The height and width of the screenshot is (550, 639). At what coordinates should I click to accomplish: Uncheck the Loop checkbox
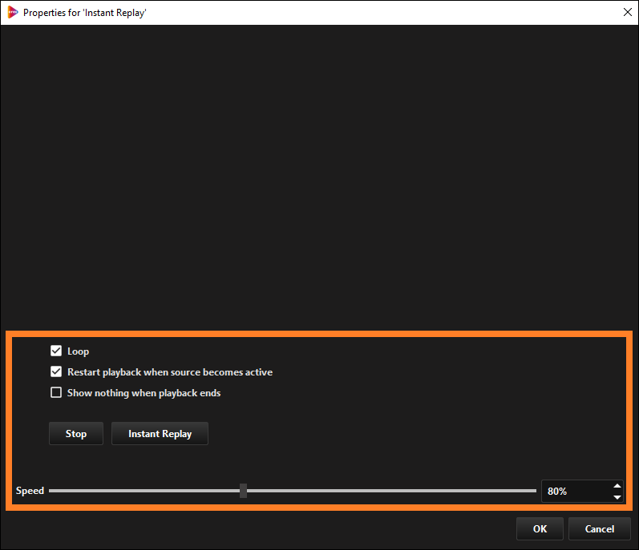(56, 351)
